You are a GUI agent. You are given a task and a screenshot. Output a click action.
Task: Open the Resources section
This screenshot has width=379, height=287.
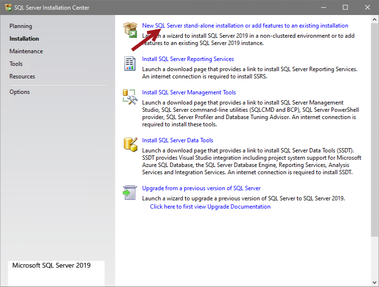click(x=22, y=76)
